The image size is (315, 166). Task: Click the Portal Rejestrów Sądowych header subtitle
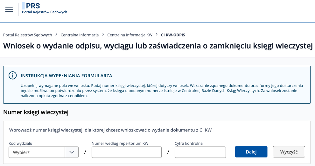(x=45, y=12)
